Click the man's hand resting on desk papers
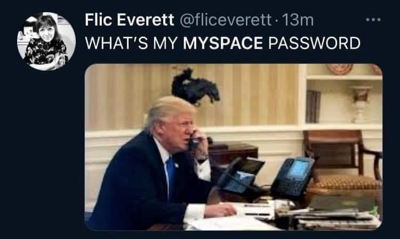Image resolution: width=400 pixels, height=239 pixels. [x=220, y=210]
